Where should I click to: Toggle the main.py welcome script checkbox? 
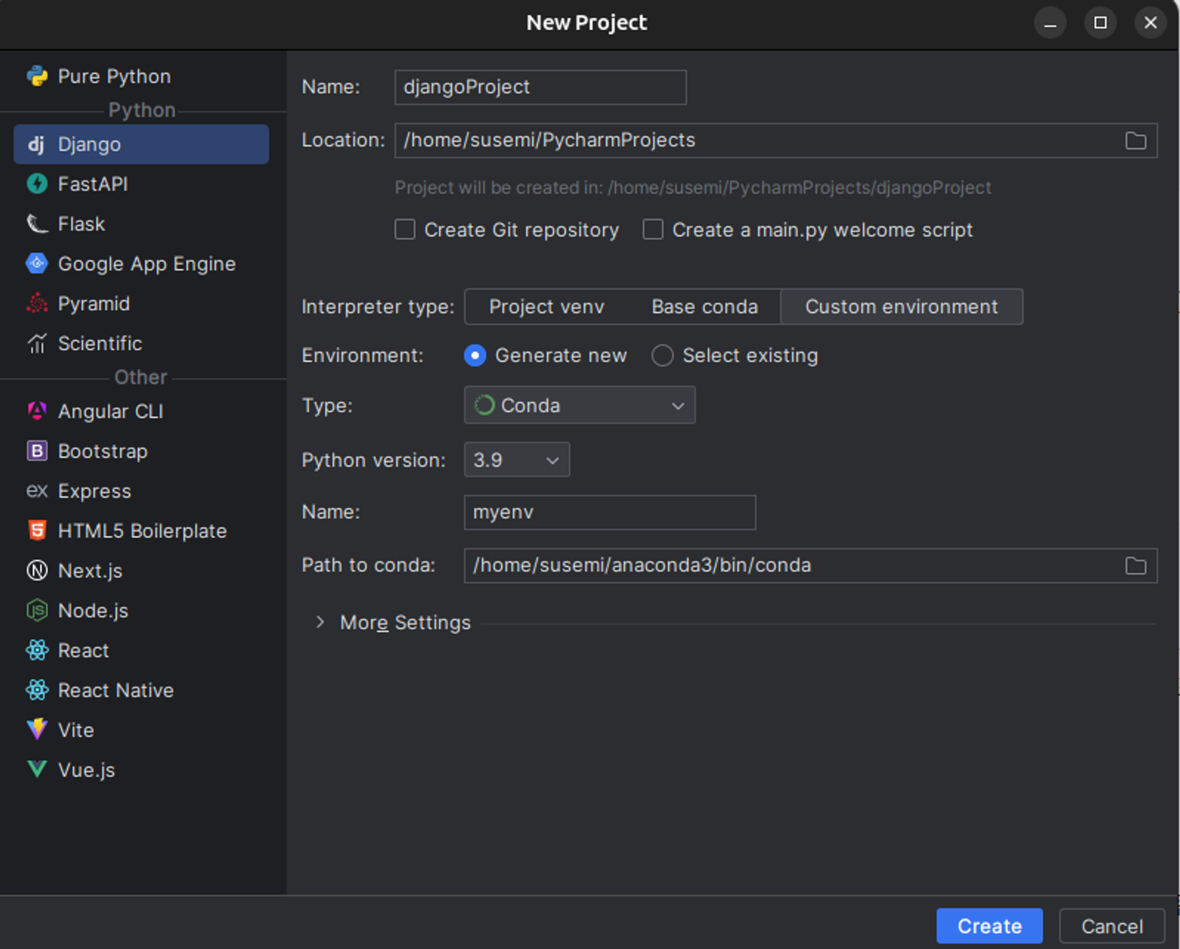coord(653,230)
